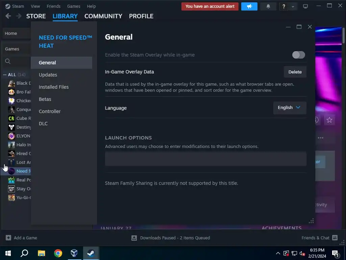Open the Games menu

tap(74, 6)
